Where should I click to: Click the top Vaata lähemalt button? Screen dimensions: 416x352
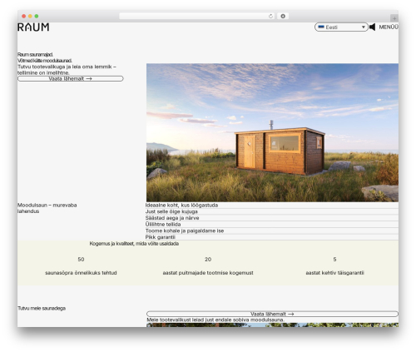coord(71,78)
